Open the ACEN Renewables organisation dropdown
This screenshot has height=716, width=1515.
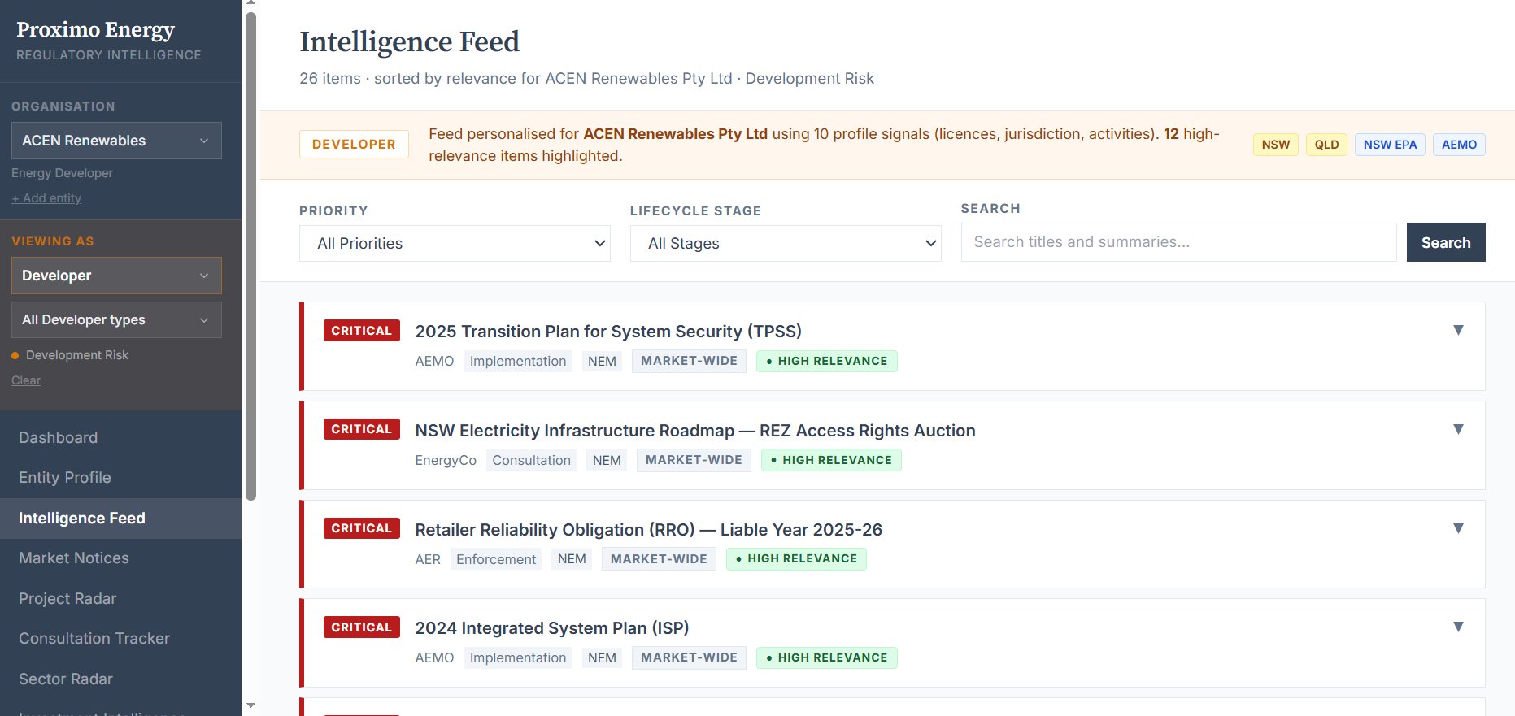tap(116, 141)
